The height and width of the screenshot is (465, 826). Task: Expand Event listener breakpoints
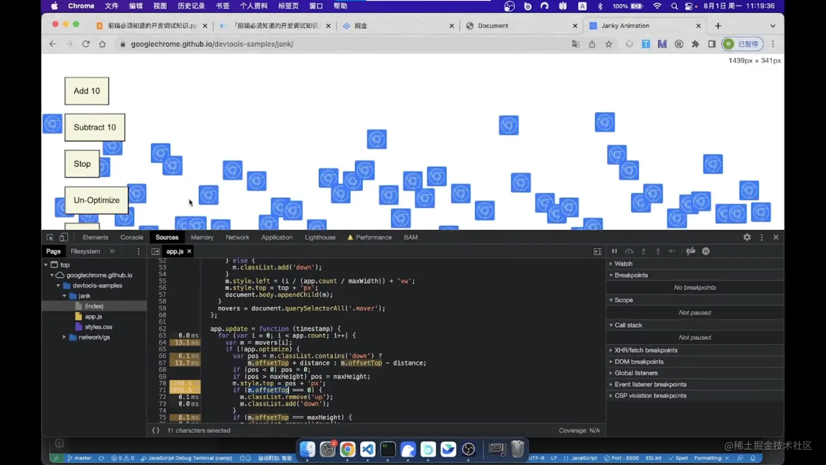pyautogui.click(x=650, y=385)
